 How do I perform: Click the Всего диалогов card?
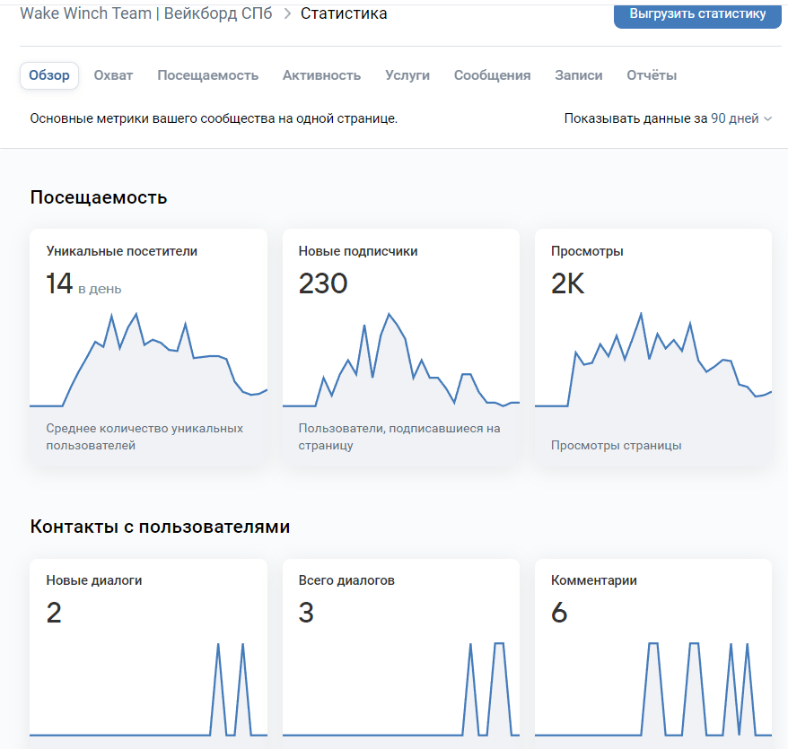[400, 650]
